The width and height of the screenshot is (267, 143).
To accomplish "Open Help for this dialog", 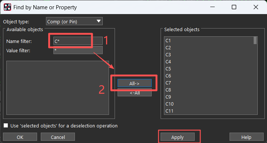I will click(x=246, y=137).
